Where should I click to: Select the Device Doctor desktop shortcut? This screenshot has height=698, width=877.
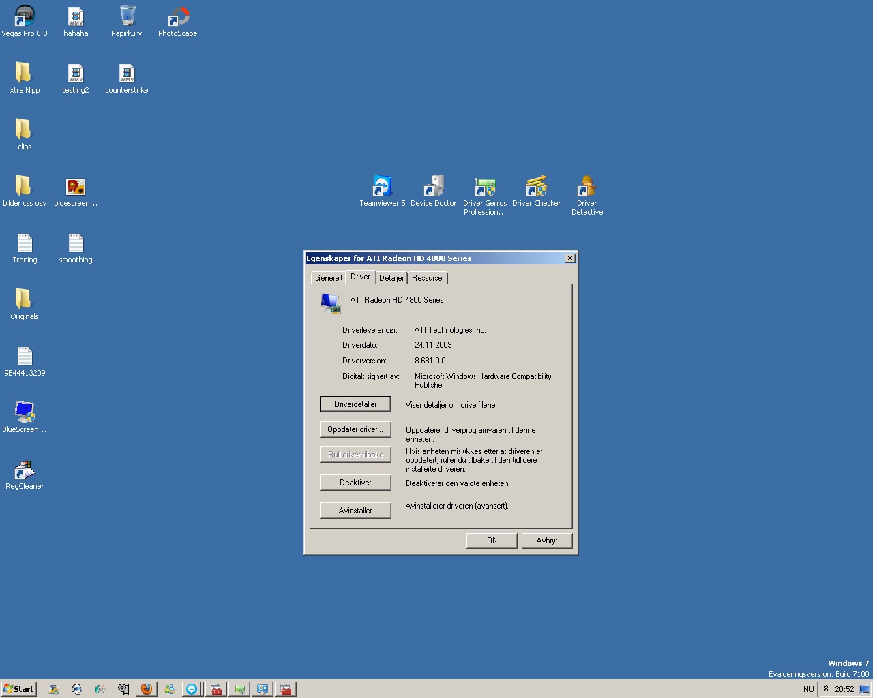click(x=434, y=191)
